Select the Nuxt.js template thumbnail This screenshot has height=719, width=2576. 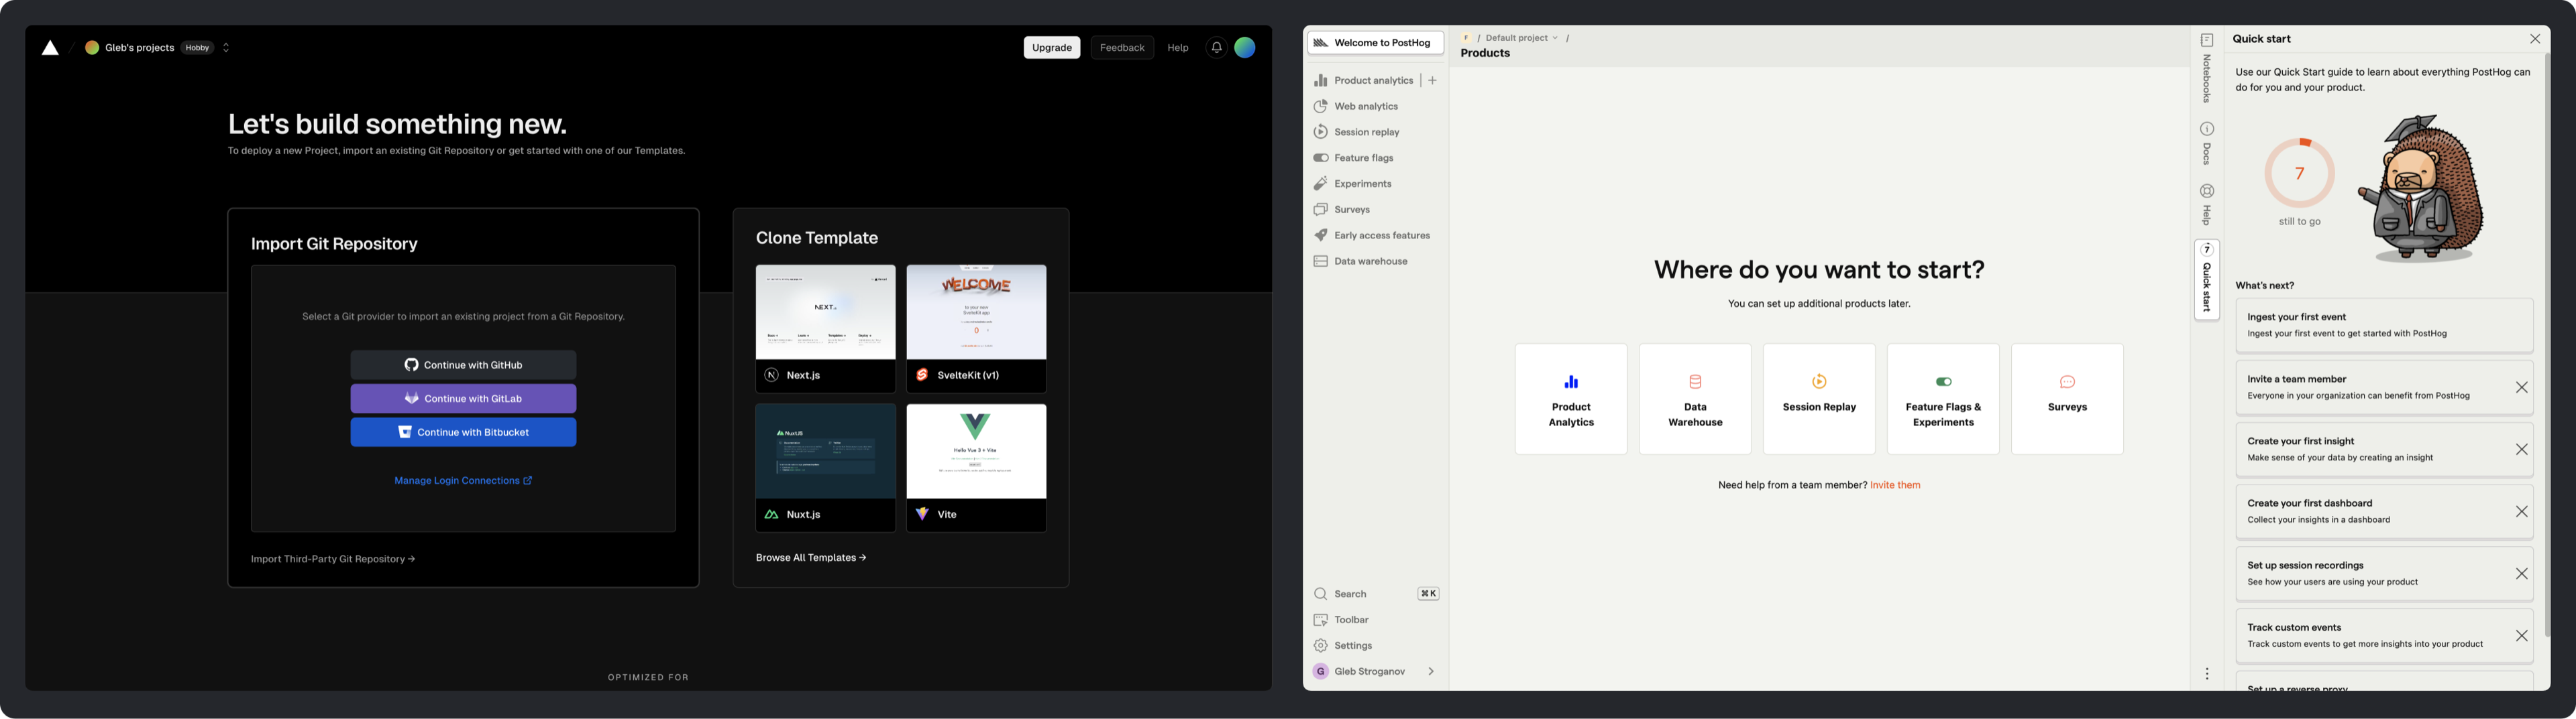825,452
